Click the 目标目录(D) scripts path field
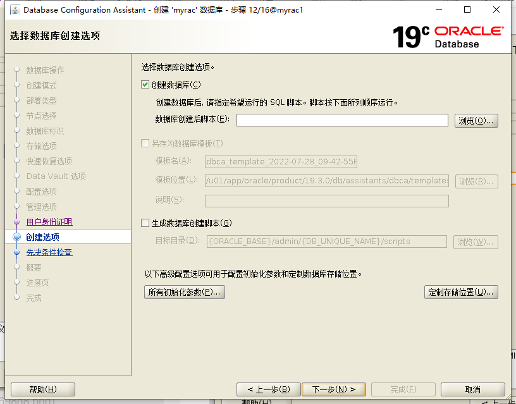 coord(326,242)
